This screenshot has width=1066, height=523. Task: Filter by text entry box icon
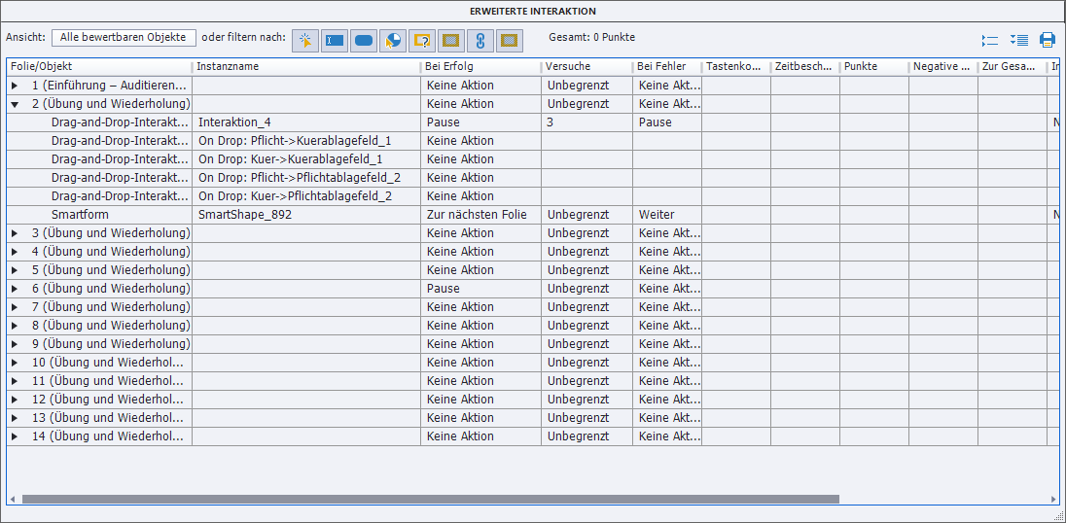click(x=335, y=41)
